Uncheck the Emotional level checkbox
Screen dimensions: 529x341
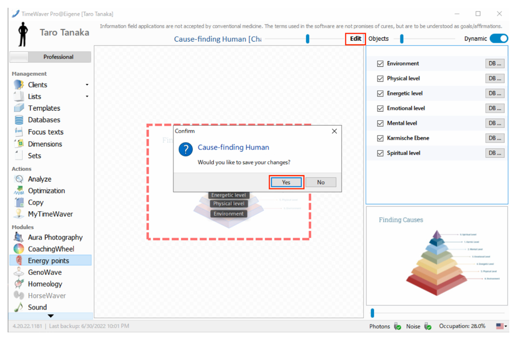click(380, 108)
